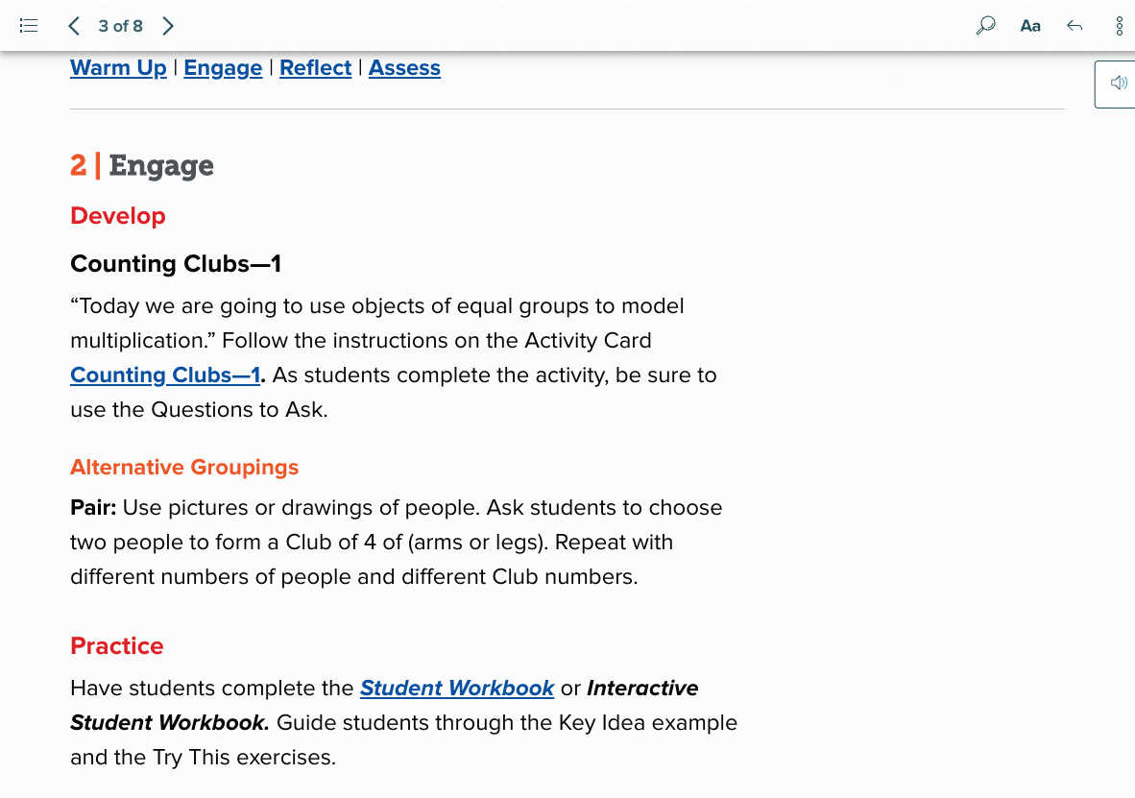Click the '2 | Engage' heading

pyautogui.click(x=142, y=166)
